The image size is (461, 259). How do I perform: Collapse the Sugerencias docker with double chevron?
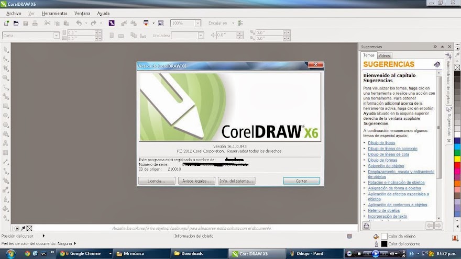[435, 47]
